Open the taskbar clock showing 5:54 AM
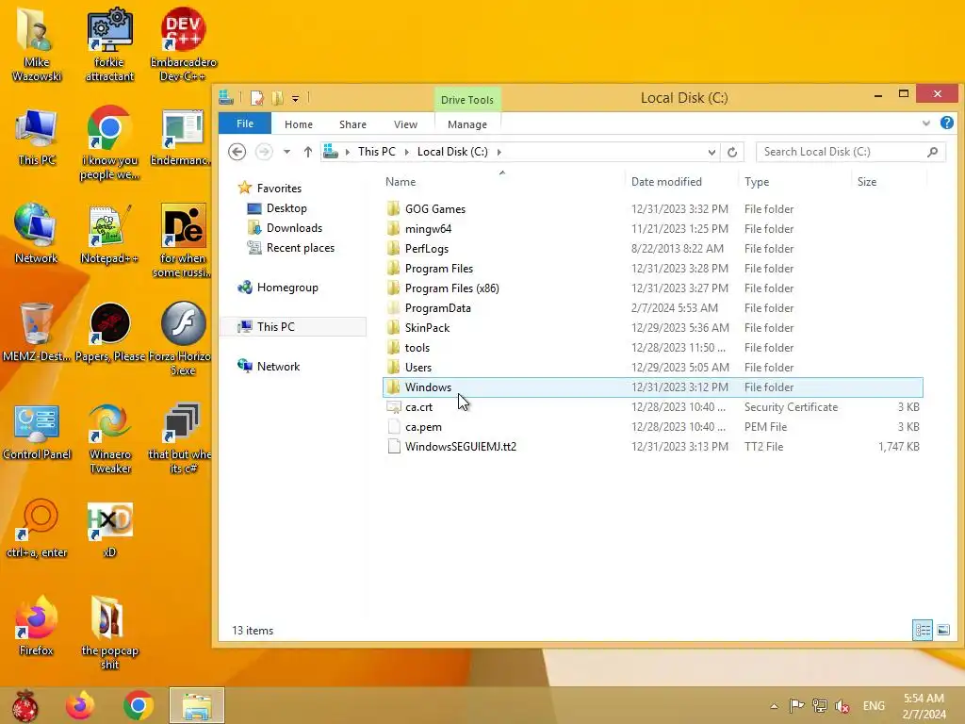The height and width of the screenshot is (724, 965). pos(924,705)
